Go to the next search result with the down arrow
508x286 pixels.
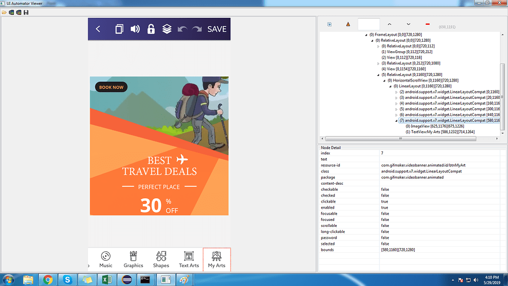(x=409, y=24)
